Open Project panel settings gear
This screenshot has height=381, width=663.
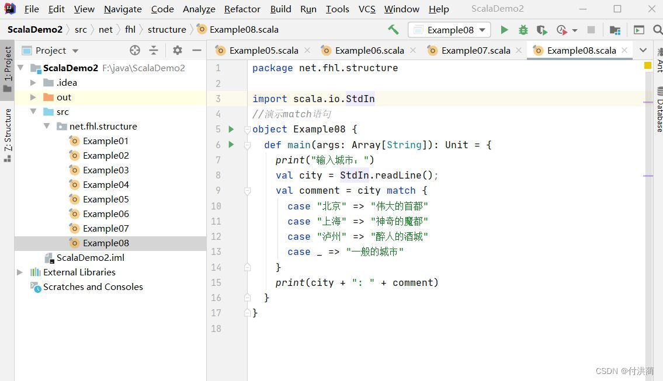[178, 50]
